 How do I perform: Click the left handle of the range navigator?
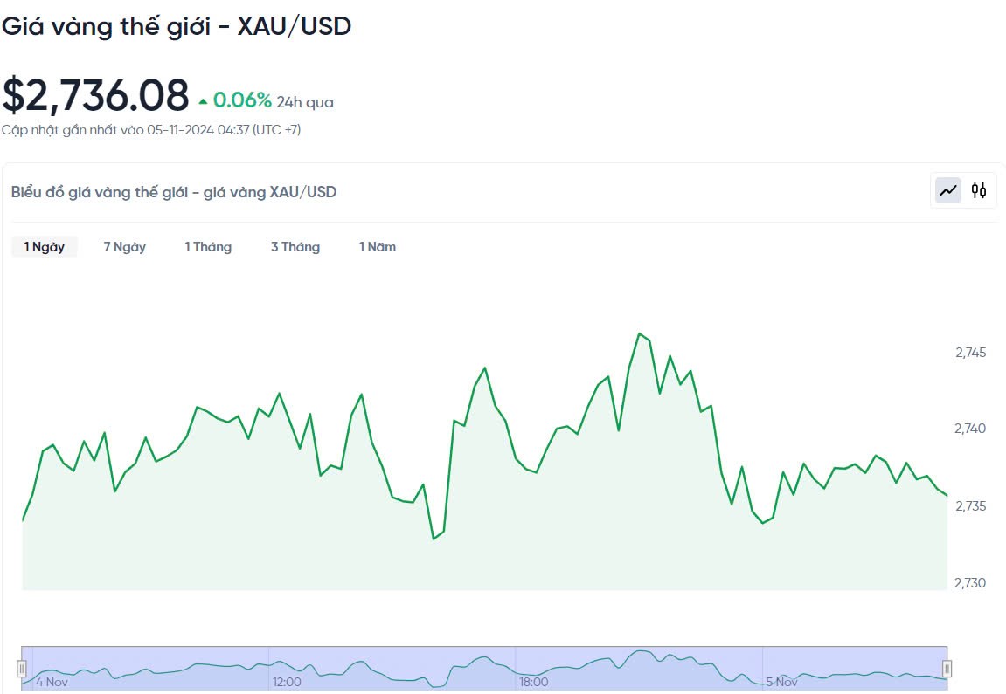point(22,669)
